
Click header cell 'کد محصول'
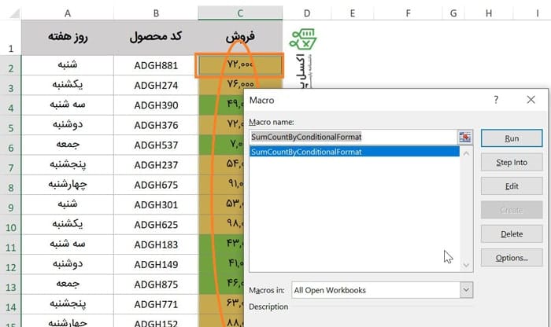pos(156,38)
